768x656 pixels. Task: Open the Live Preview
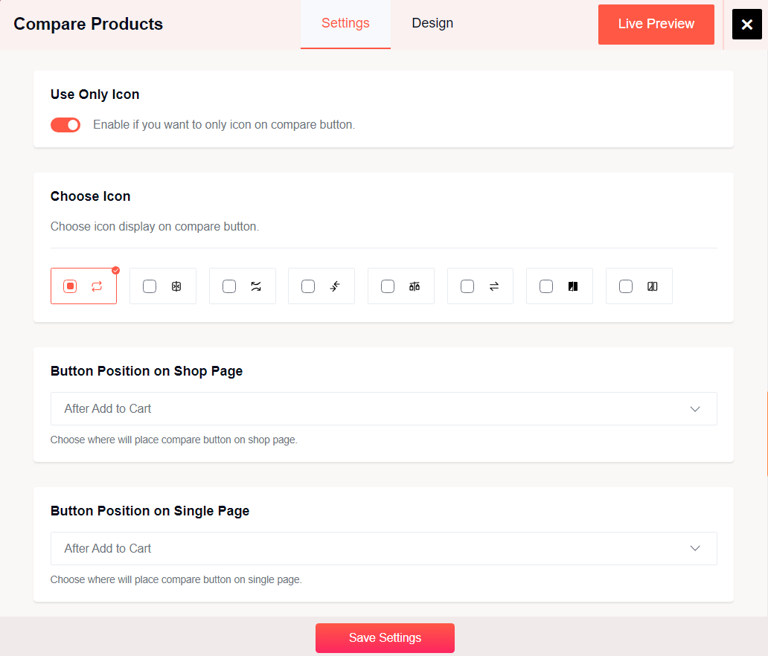(656, 24)
